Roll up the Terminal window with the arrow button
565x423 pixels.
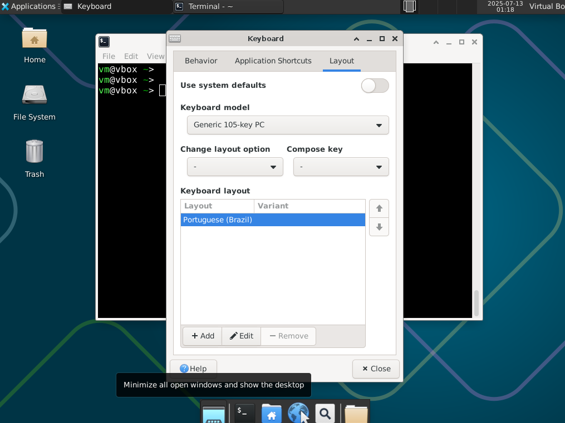coord(436,42)
